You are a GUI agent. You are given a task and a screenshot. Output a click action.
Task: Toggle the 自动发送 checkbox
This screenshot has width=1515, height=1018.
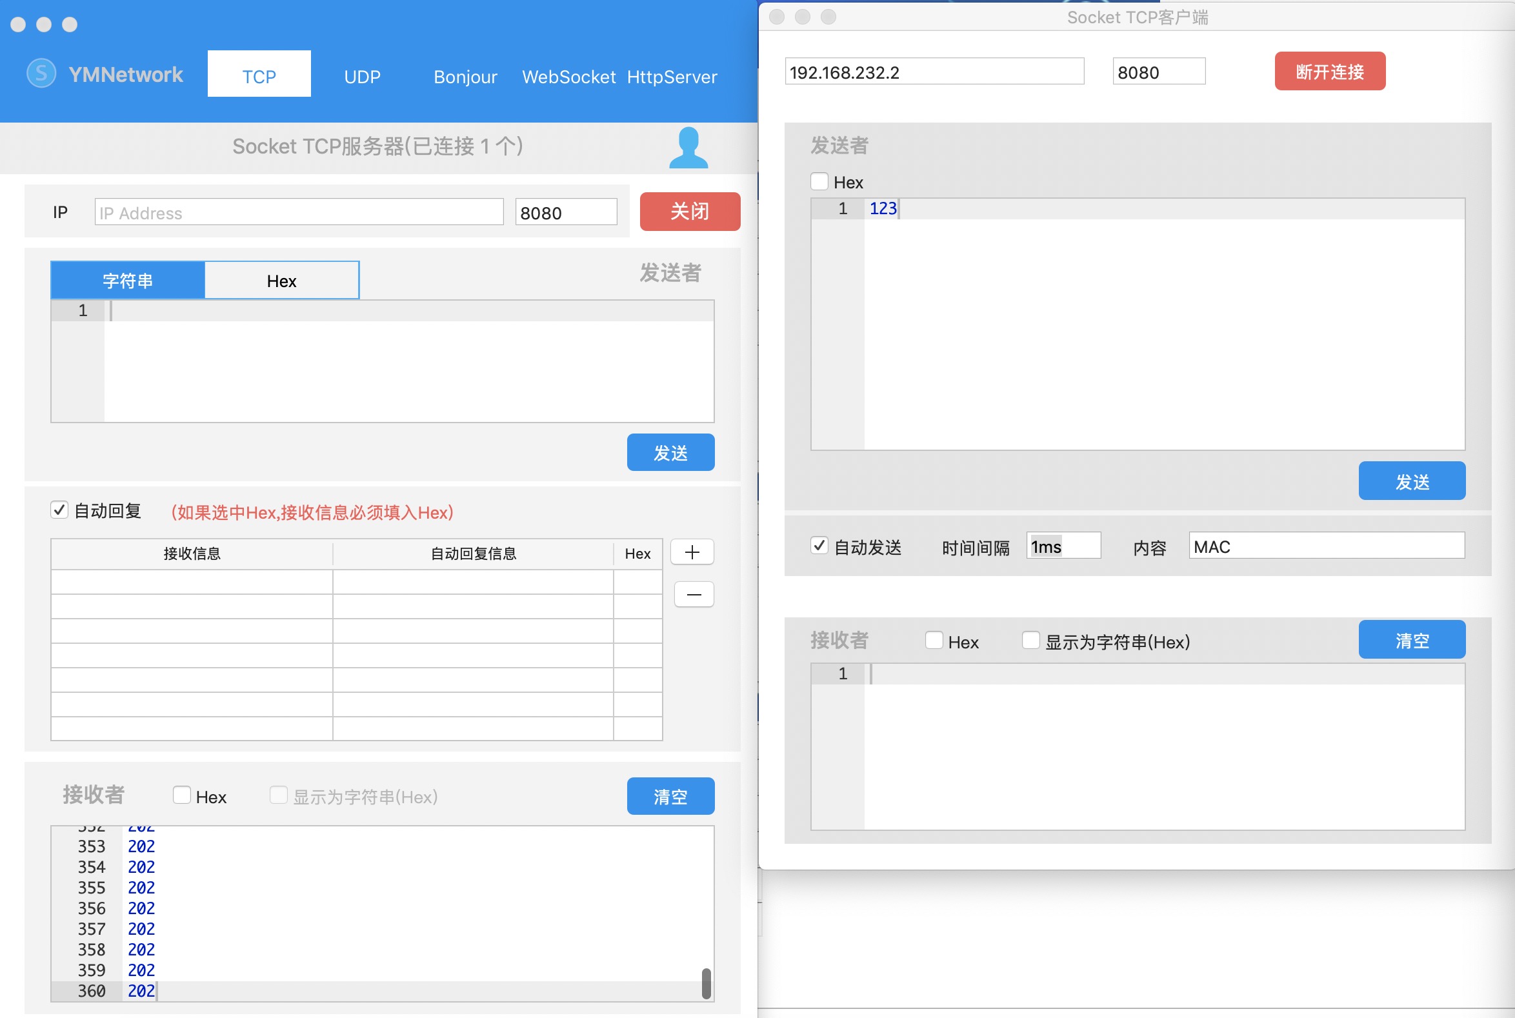[x=819, y=545]
